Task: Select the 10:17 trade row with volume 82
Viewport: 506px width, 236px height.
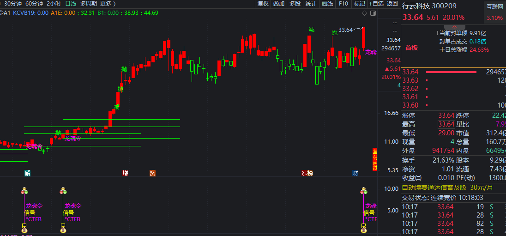Action: pos(454,224)
